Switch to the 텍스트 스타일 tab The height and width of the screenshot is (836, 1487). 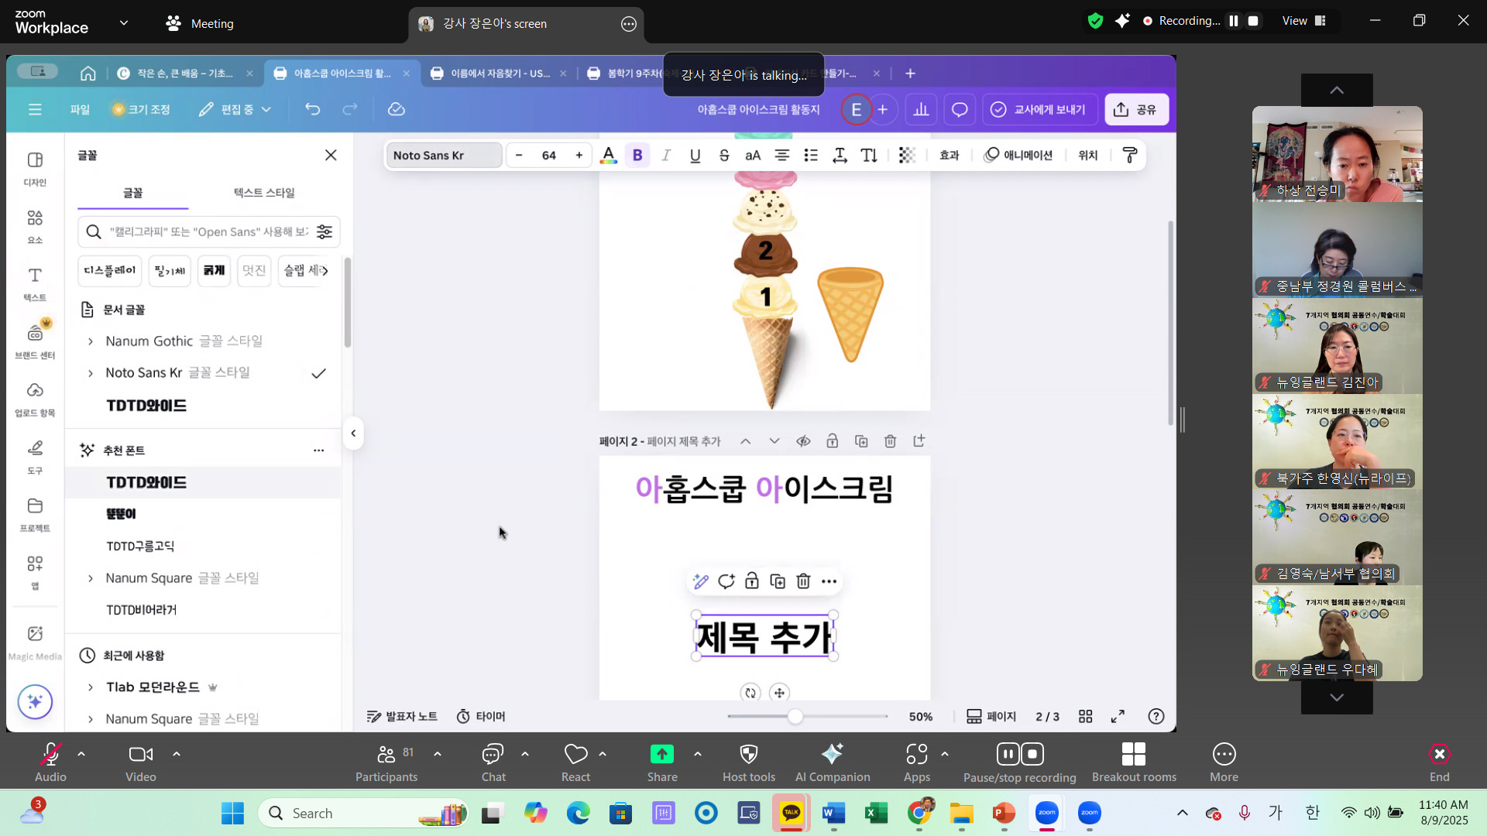click(x=264, y=193)
